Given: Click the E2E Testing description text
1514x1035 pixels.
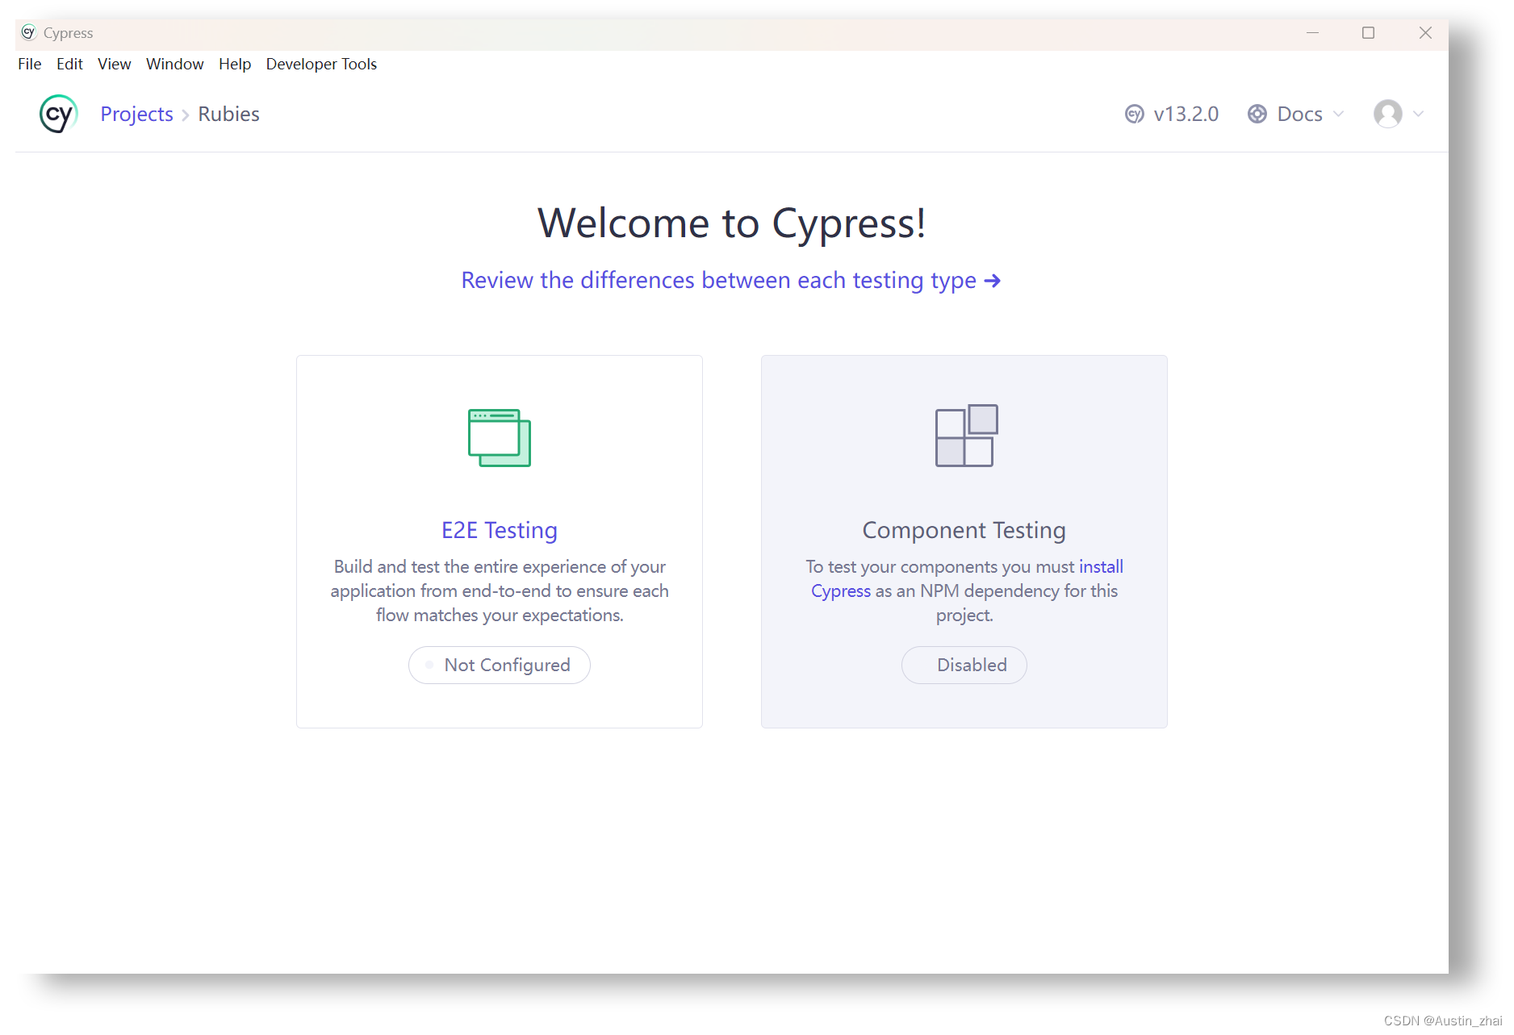Looking at the screenshot, I should click(x=500, y=591).
